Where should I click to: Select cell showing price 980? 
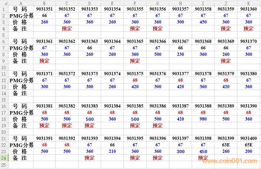click(x=203, y=119)
